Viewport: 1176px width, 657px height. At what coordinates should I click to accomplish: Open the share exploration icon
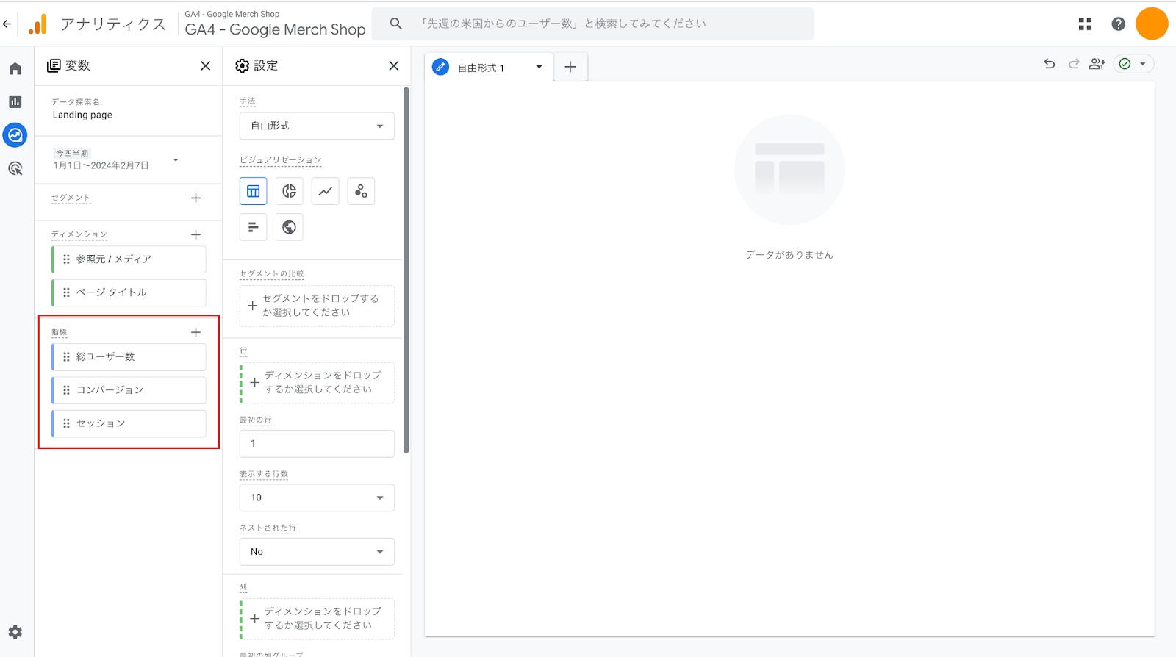coord(1097,64)
